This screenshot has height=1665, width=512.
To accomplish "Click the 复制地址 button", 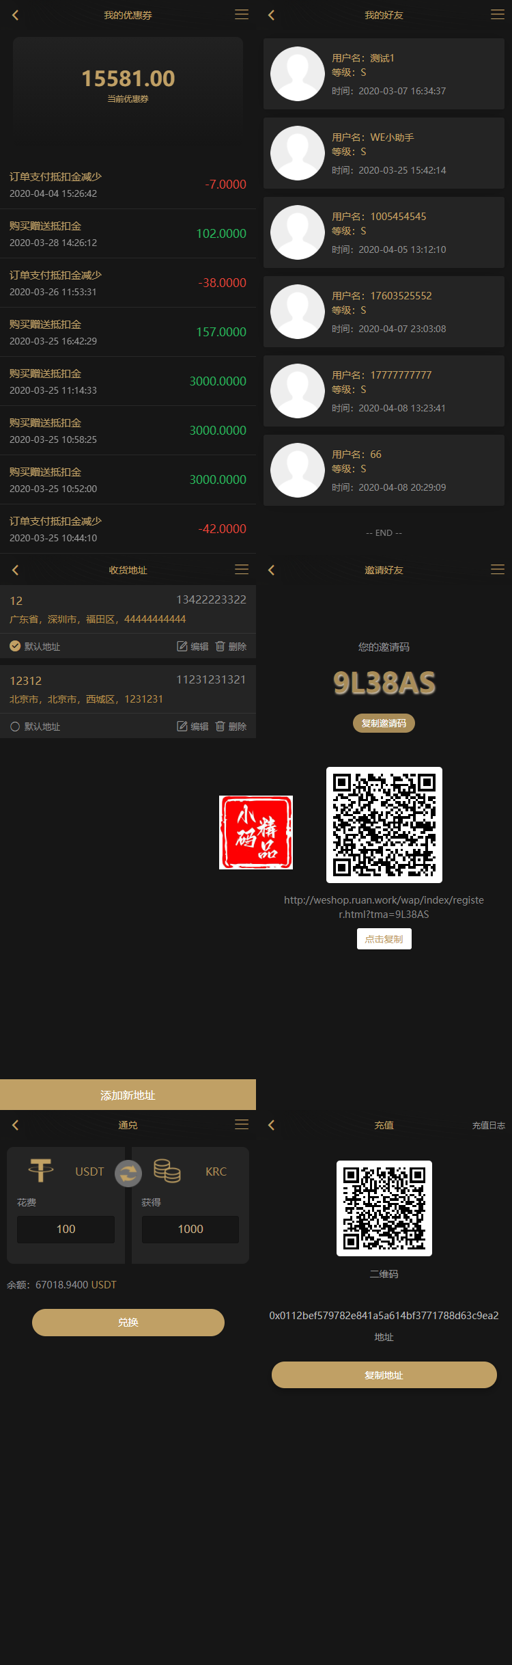I will tap(384, 1375).
